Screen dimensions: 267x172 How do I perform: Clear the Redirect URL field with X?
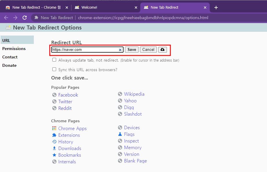click(x=120, y=50)
